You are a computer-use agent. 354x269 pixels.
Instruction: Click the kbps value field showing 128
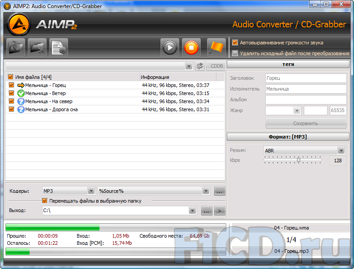(337, 161)
